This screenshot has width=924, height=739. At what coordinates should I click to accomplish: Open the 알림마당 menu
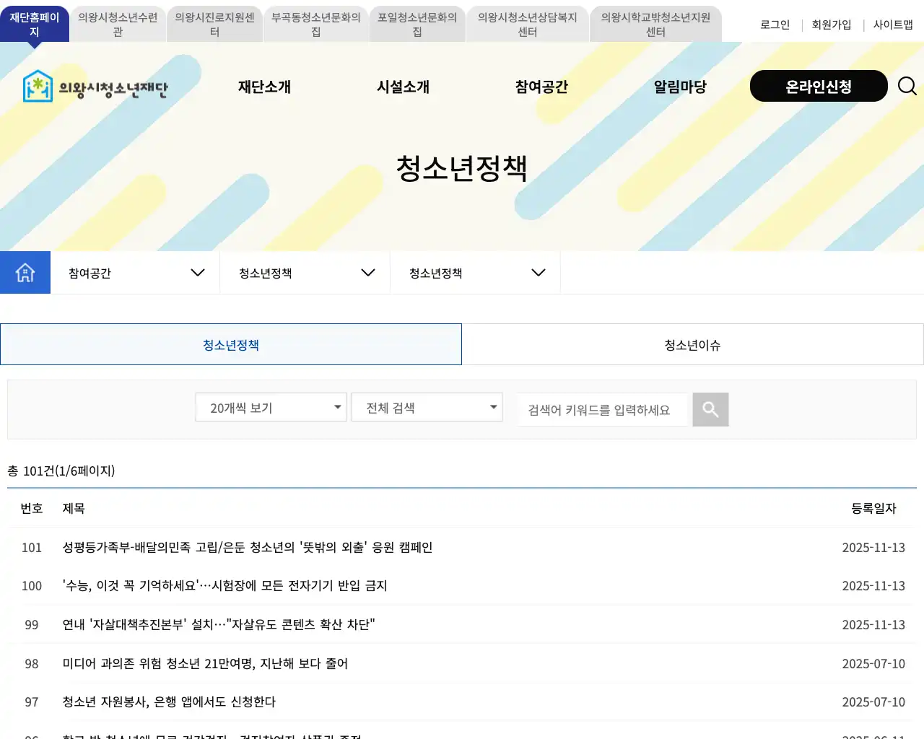click(679, 87)
